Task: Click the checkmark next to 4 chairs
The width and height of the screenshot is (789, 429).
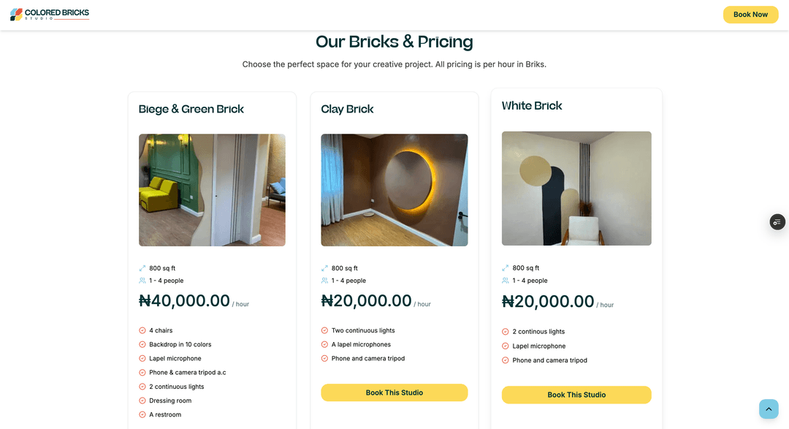Action: [x=142, y=330]
